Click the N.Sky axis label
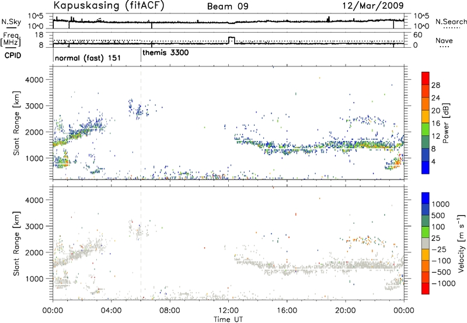This screenshot has width=467, height=323. click(11, 22)
